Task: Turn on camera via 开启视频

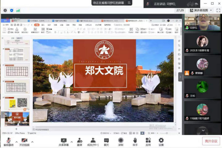Action: (x=24, y=142)
